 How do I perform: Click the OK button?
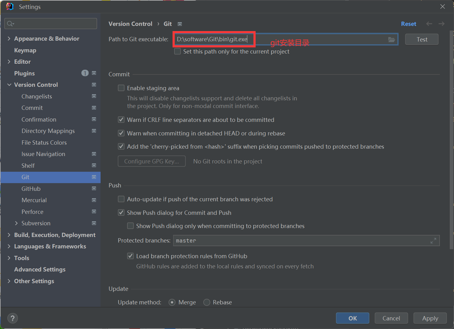point(352,318)
